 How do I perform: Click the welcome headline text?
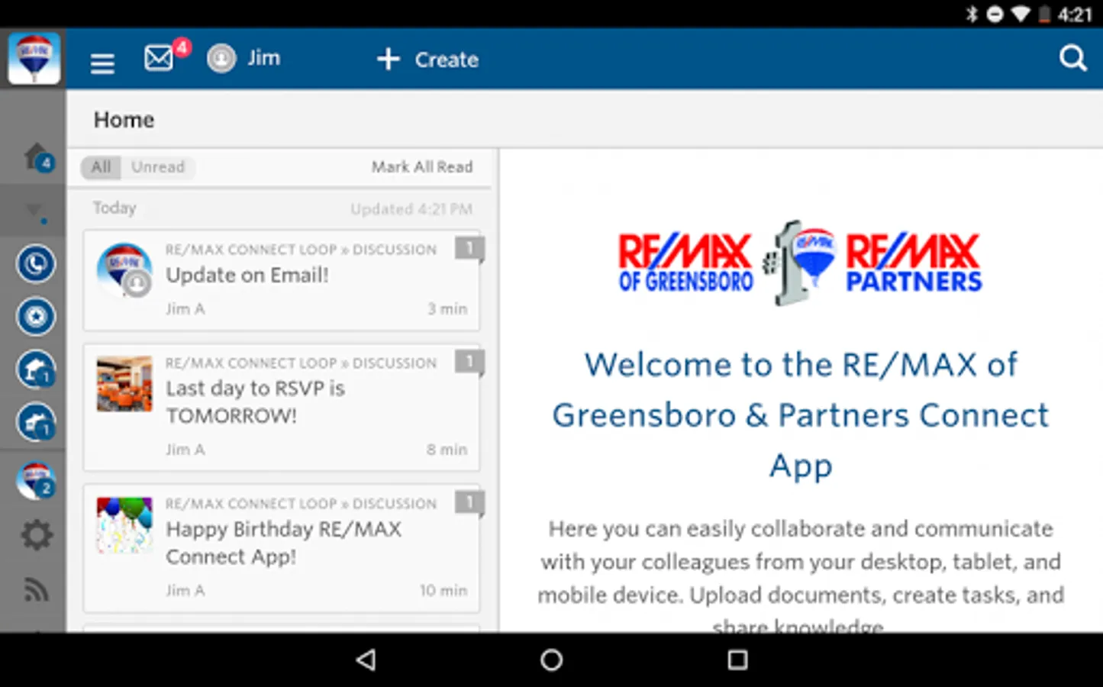click(801, 415)
